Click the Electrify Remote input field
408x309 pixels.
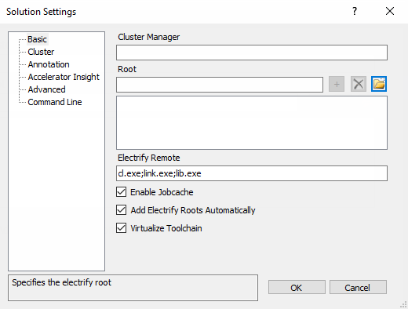coord(252,173)
